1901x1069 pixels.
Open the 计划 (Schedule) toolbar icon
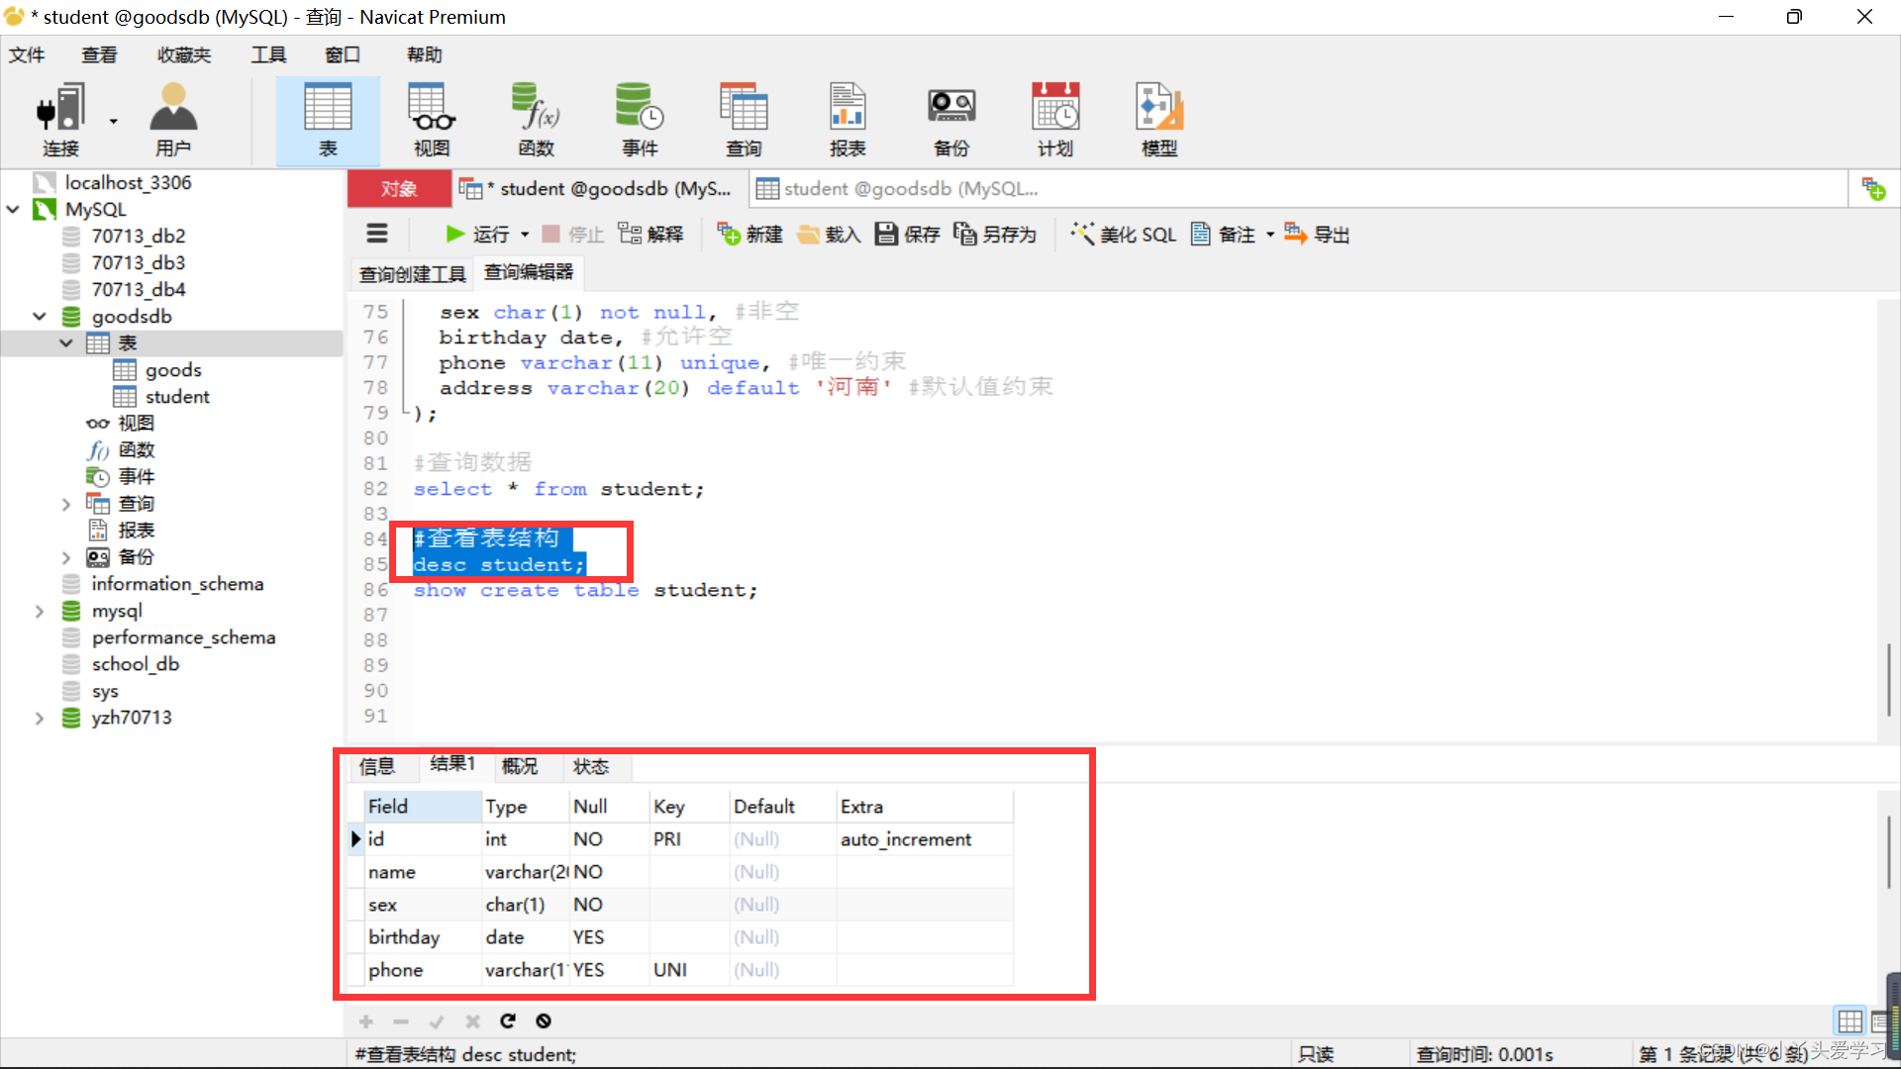pyautogui.click(x=1055, y=120)
